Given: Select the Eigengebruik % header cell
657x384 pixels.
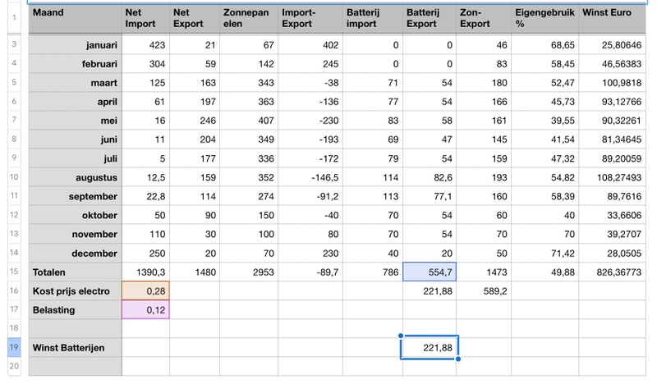Looking at the screenshot, I should [544, 19].
